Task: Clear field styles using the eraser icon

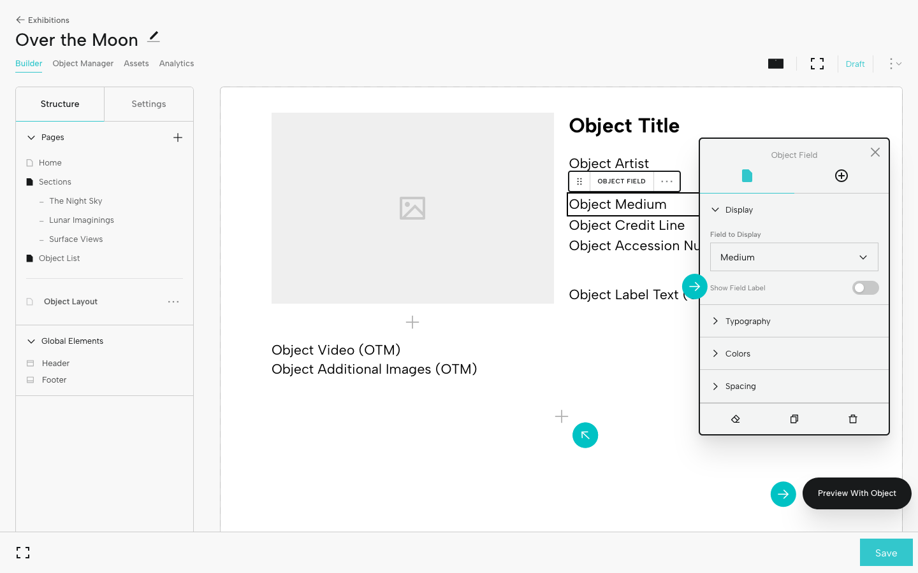Action: click(736, 419)
